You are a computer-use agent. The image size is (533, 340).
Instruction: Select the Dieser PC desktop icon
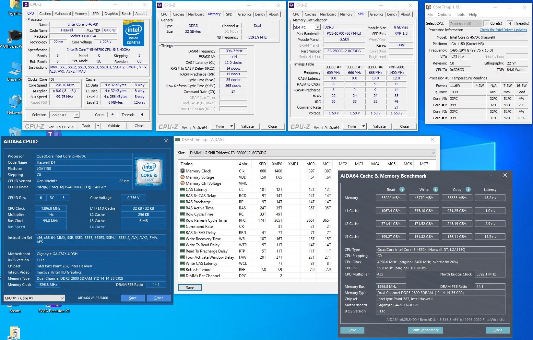(x=14, y=72)
